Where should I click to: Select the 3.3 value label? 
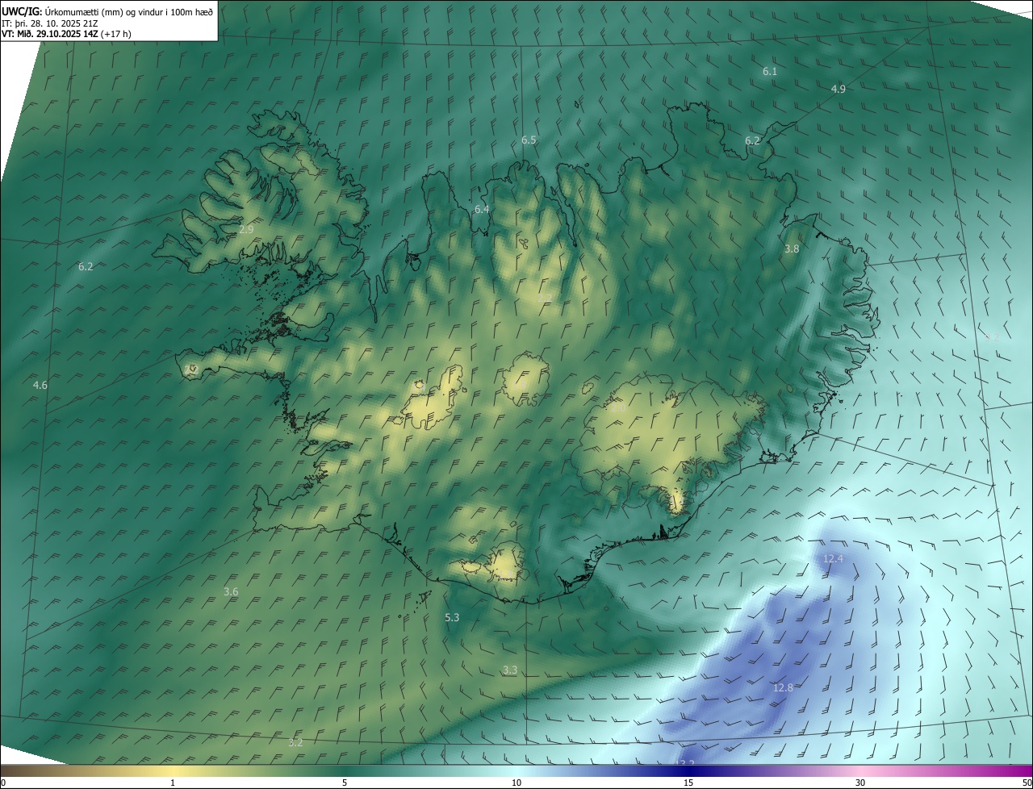pos(510,670)
